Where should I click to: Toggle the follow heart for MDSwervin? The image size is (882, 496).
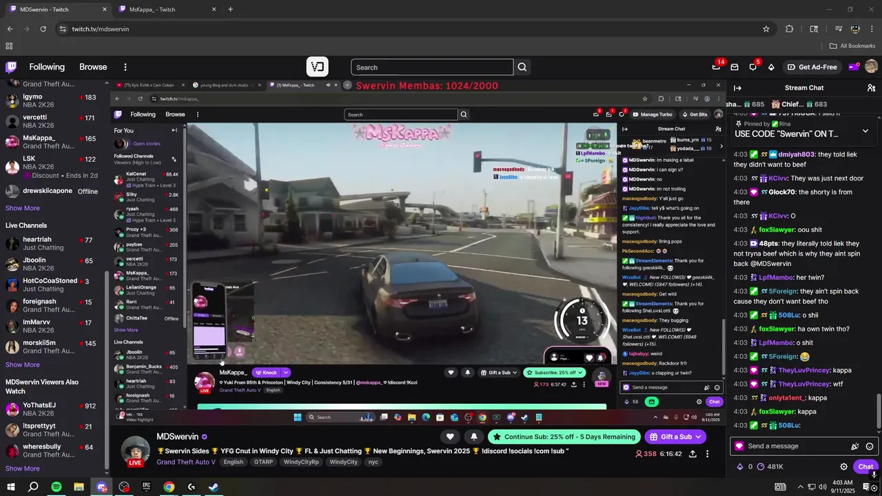450,437
